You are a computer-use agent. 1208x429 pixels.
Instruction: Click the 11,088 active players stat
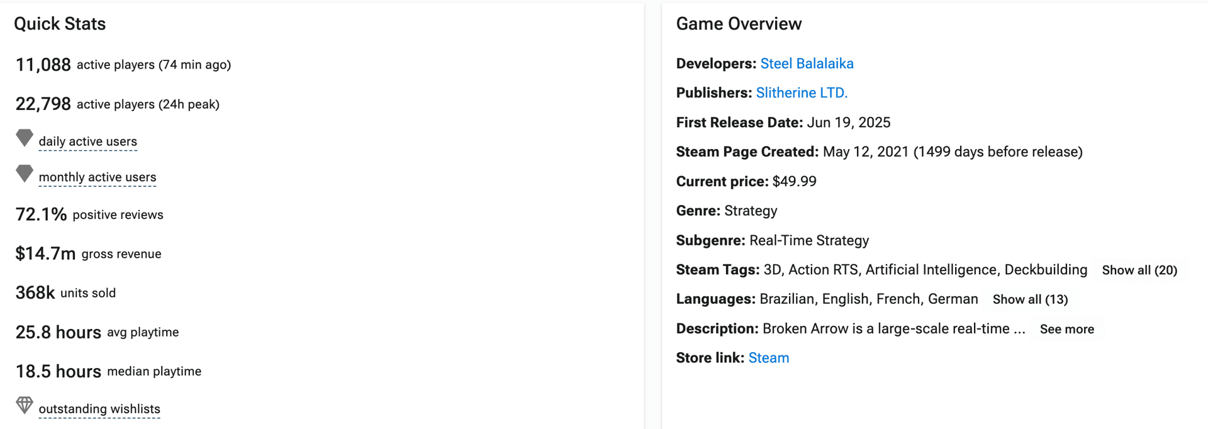(43, 65)
